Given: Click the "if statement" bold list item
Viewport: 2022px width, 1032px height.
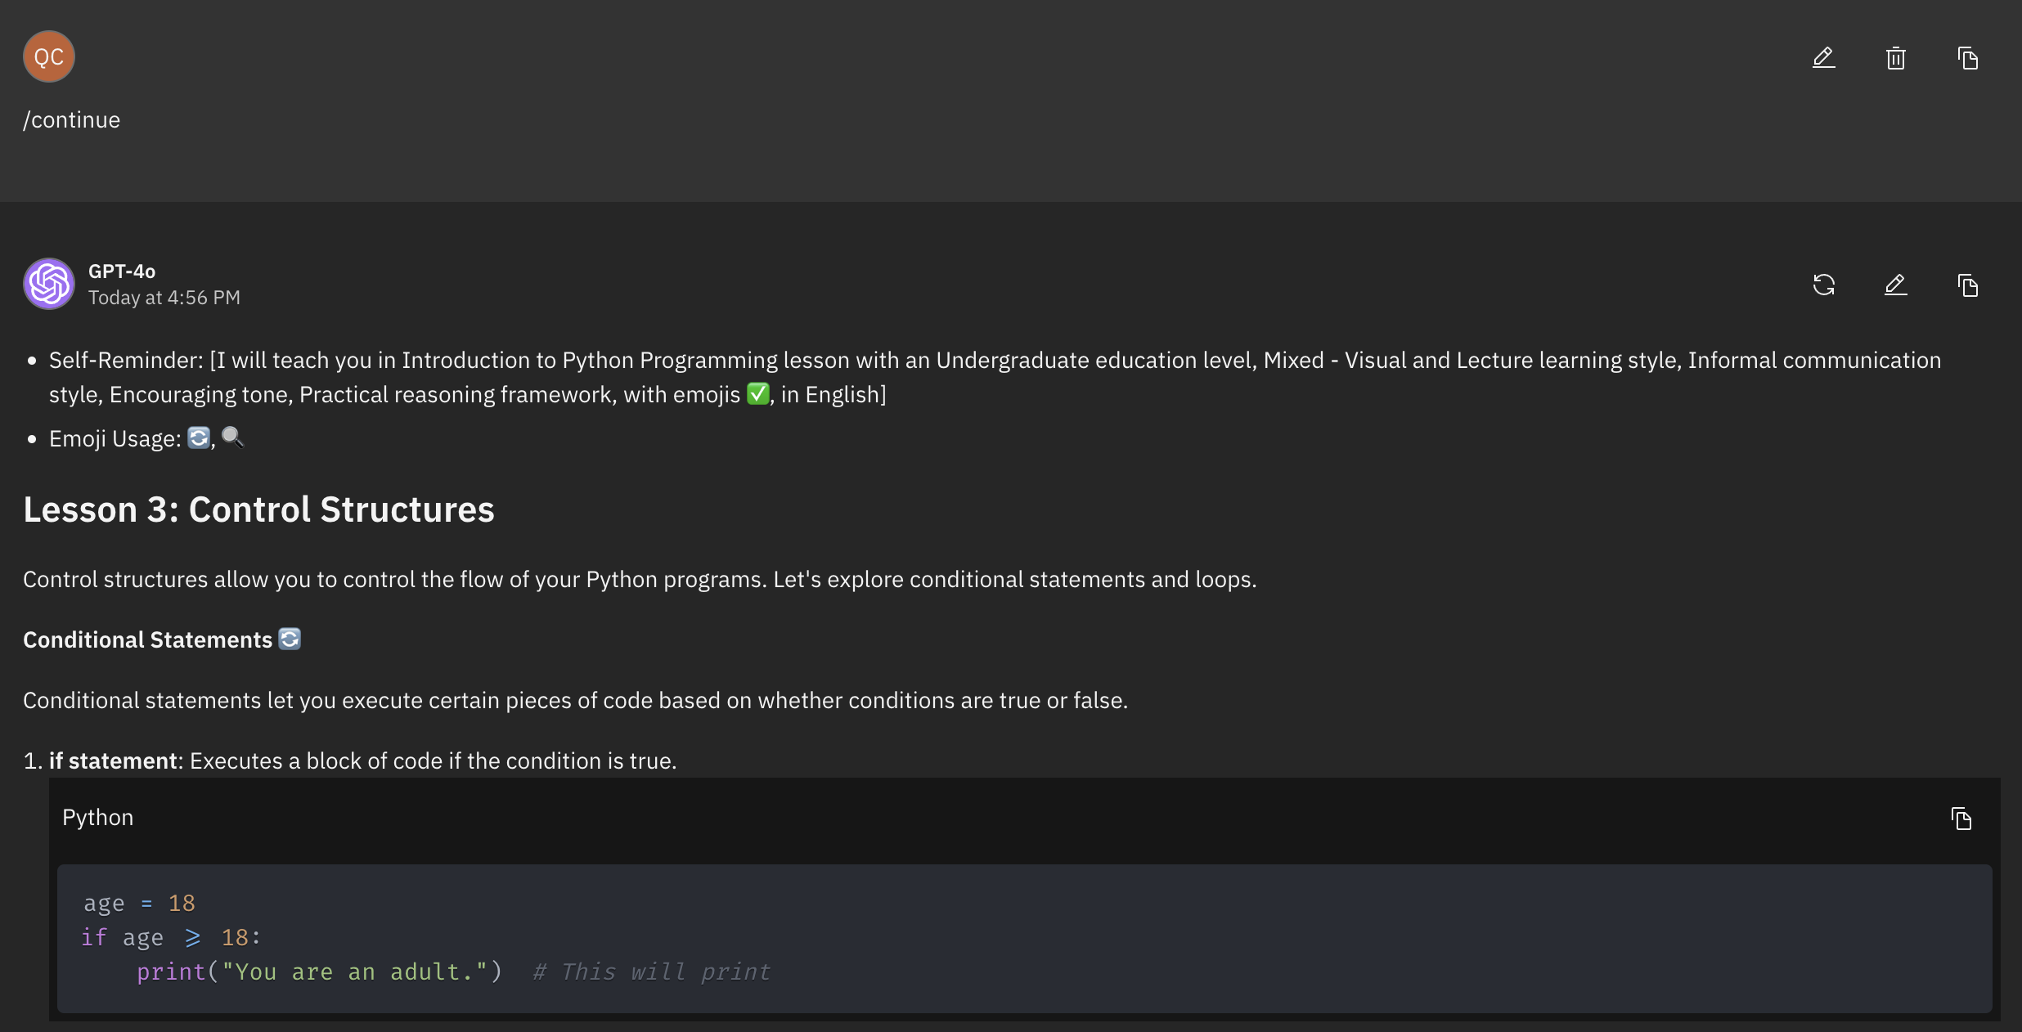Looking at the screenshot, I should 114,761.
